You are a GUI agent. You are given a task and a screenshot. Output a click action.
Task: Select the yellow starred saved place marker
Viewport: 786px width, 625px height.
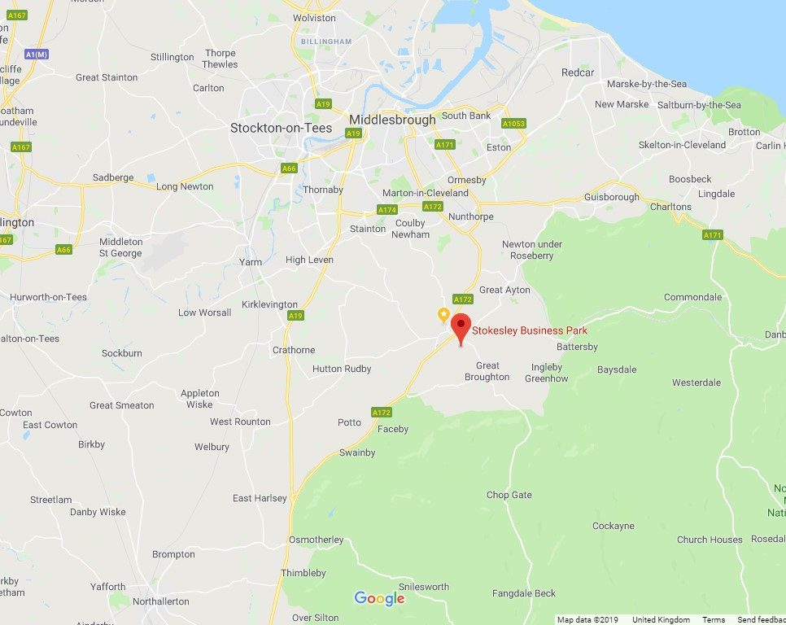point(443,315)
